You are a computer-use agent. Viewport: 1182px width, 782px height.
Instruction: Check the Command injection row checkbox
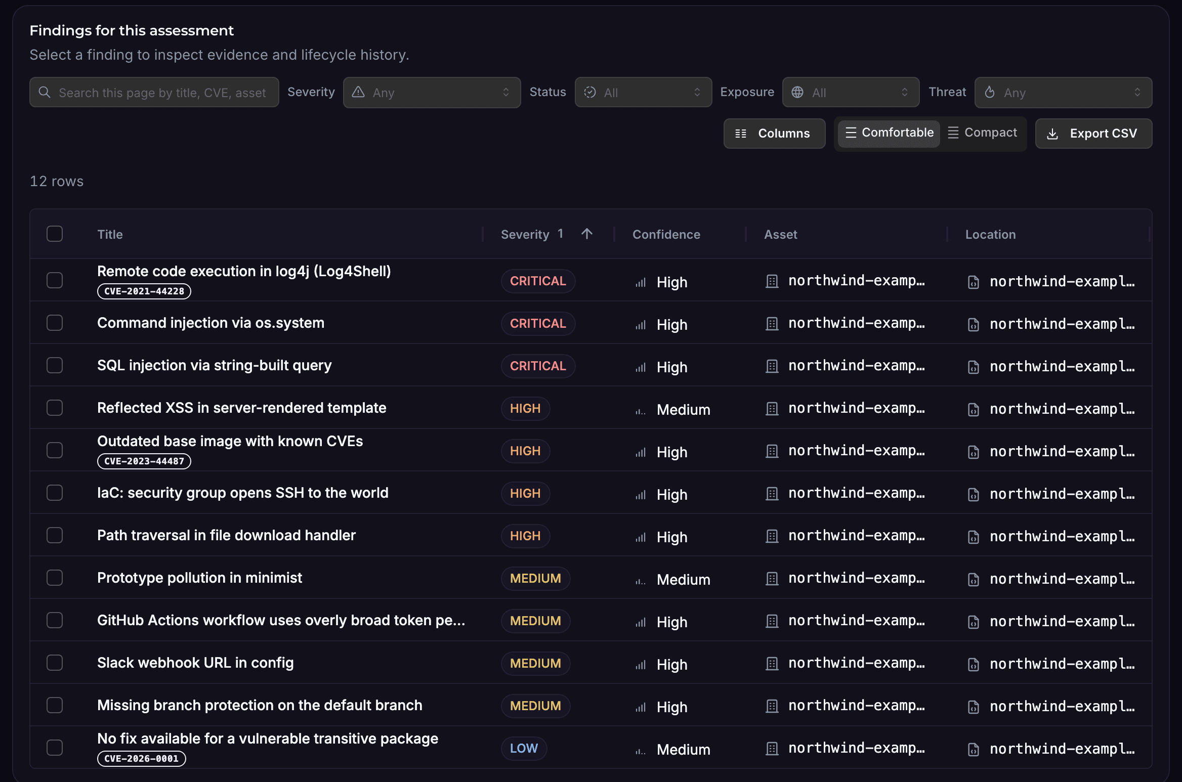coord(55,323)
